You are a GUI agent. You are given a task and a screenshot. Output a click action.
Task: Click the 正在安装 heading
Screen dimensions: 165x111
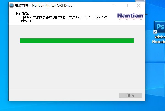click(x=22, y=14)
